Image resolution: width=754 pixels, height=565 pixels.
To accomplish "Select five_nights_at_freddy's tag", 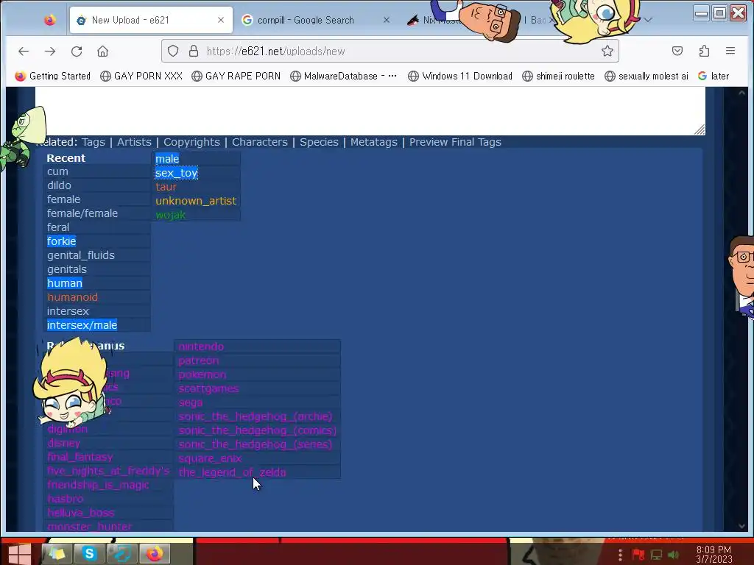I will [108, 471].
